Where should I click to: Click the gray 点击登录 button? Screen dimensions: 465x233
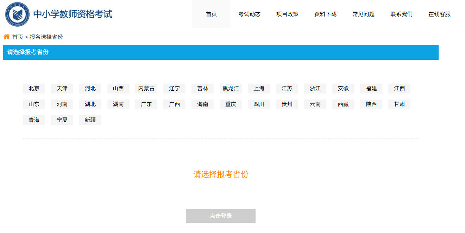[221, 216]
